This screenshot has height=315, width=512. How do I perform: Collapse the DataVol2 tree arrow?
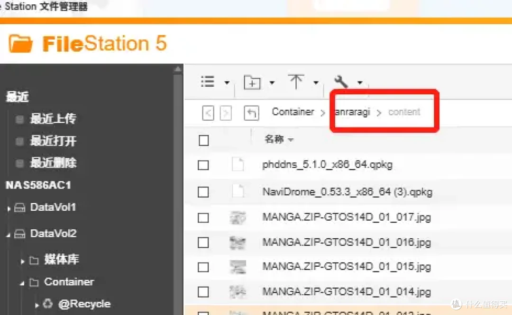click(x=8, y=234)
